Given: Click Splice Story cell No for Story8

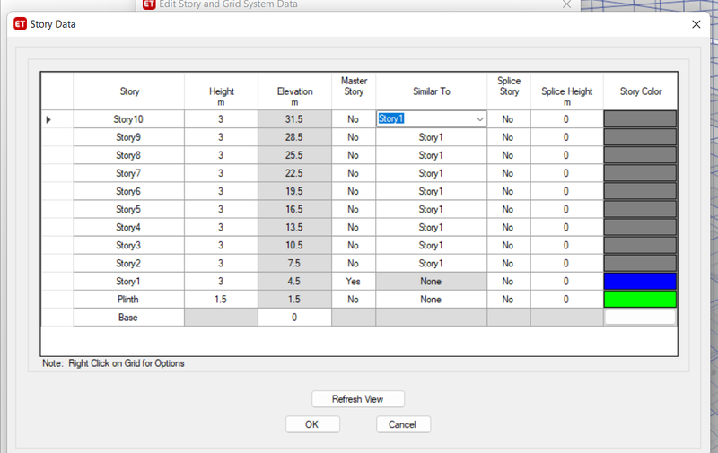Looking at the screenshot, I should click(x=508, y=155).
